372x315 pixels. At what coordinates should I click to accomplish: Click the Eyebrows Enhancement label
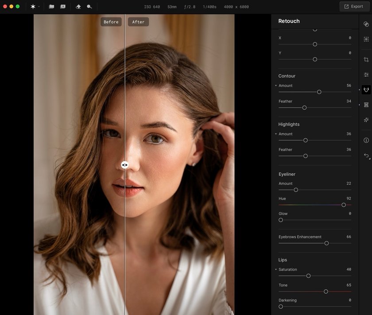click(x=300, y=237)
